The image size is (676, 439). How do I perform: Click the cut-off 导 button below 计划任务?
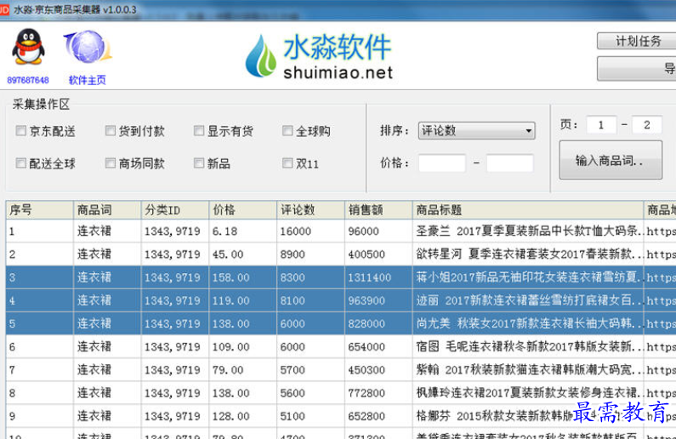coord(637,69)
